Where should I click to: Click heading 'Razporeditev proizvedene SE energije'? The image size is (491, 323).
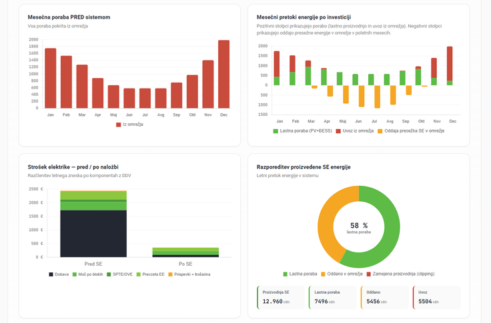point(304,167)
